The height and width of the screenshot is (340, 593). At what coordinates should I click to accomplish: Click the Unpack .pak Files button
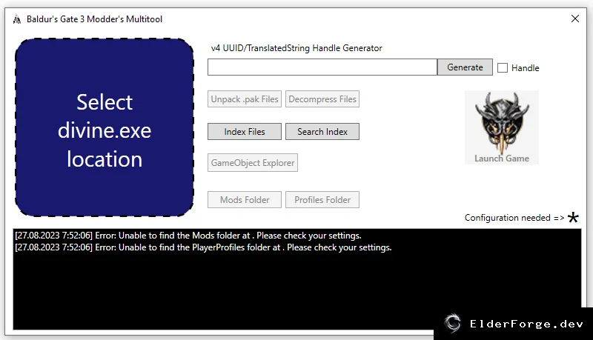(x=245, y=99)
